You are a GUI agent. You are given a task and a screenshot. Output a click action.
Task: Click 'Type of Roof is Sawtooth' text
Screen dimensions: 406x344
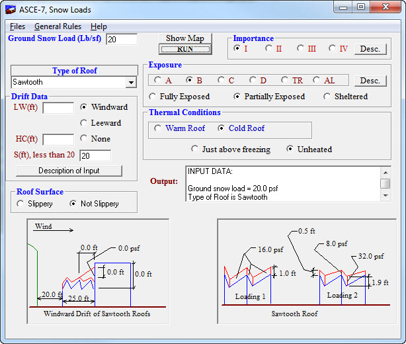(x=227, y=197)
